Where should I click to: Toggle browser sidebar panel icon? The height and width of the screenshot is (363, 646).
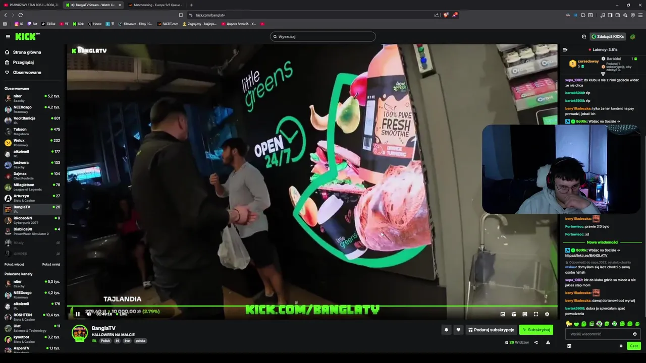click(x=610, y=15)
